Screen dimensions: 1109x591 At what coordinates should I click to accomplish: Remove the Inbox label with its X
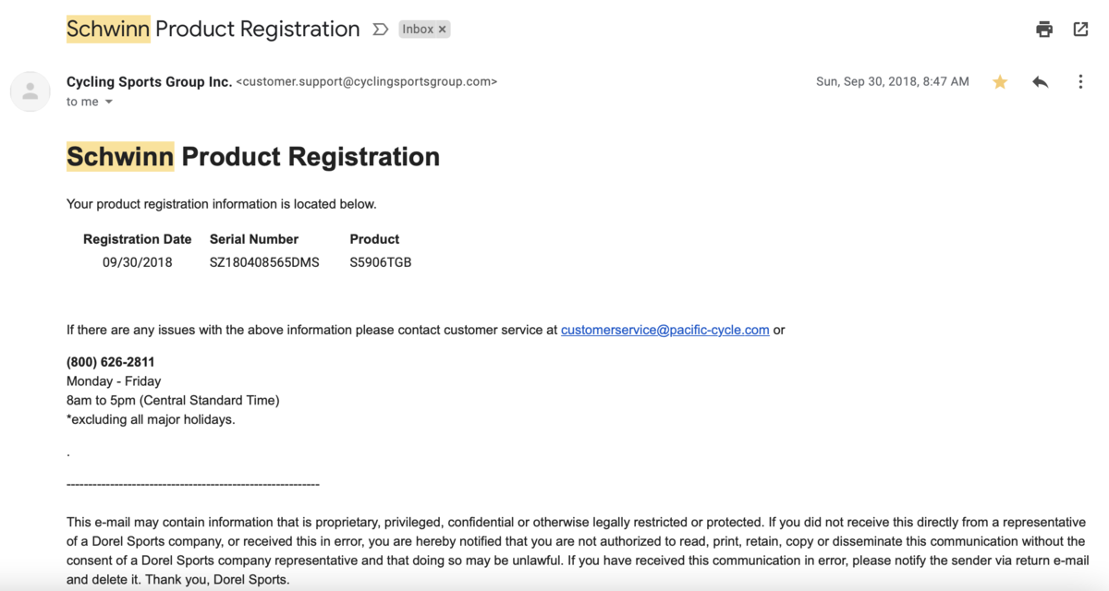(x=443, y=30)
